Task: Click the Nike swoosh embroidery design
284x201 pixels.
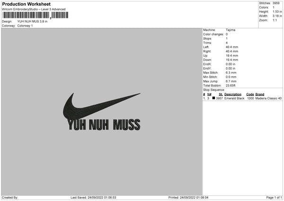Action: tap(101, 106)
